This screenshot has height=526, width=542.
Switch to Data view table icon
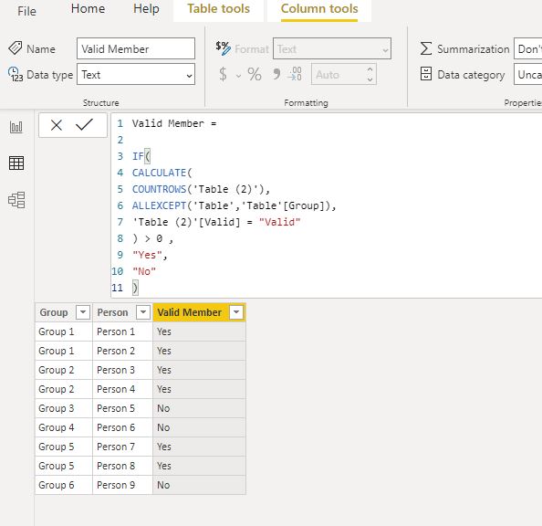click(x=16, y=163)
